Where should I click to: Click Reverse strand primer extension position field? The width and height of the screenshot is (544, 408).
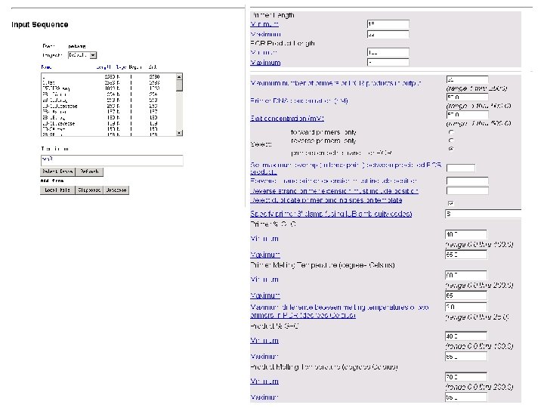(468, 191)
